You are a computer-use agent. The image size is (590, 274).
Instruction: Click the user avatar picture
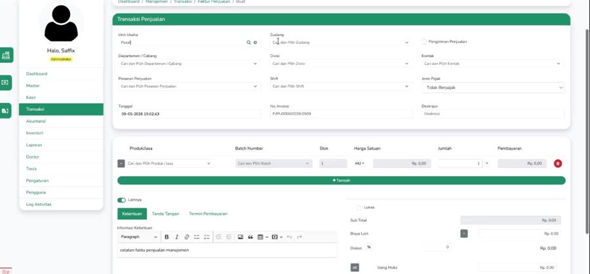tap(61, 23)
